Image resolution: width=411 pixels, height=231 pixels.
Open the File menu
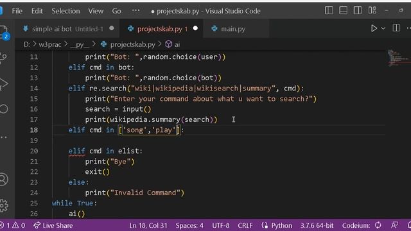click(x=17, y=11)
